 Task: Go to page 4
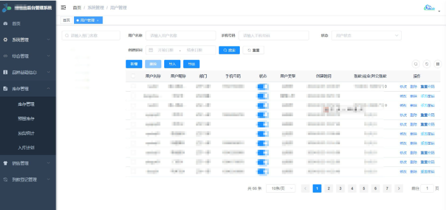click(352, 188)
